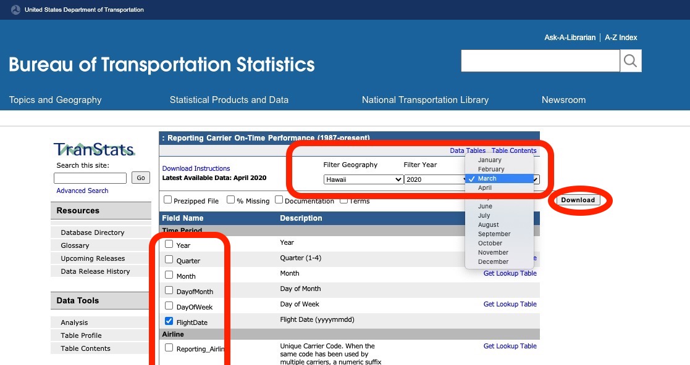The width and height of the screenshot is (690, 365).
Task: Click the 'Description' column header
Action: point(301,218)
